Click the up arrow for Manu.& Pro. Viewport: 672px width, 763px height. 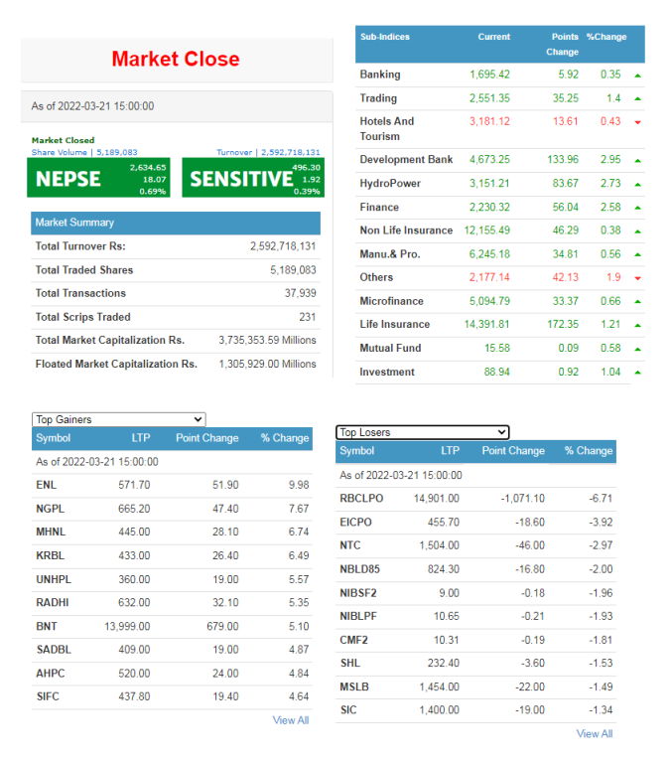pos(637,254)
